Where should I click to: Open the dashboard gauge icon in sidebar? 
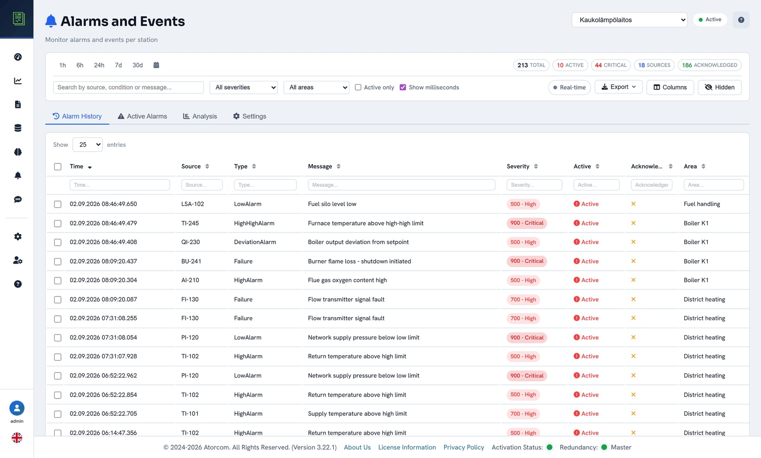(x=18, y=57)
